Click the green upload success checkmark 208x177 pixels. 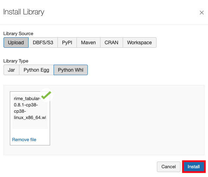point(46,95)
